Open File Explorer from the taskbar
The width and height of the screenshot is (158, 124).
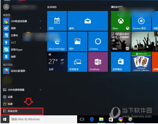tap(101, 119)
